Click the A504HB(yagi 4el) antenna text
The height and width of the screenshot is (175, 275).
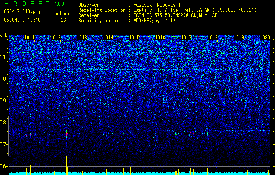154,21
